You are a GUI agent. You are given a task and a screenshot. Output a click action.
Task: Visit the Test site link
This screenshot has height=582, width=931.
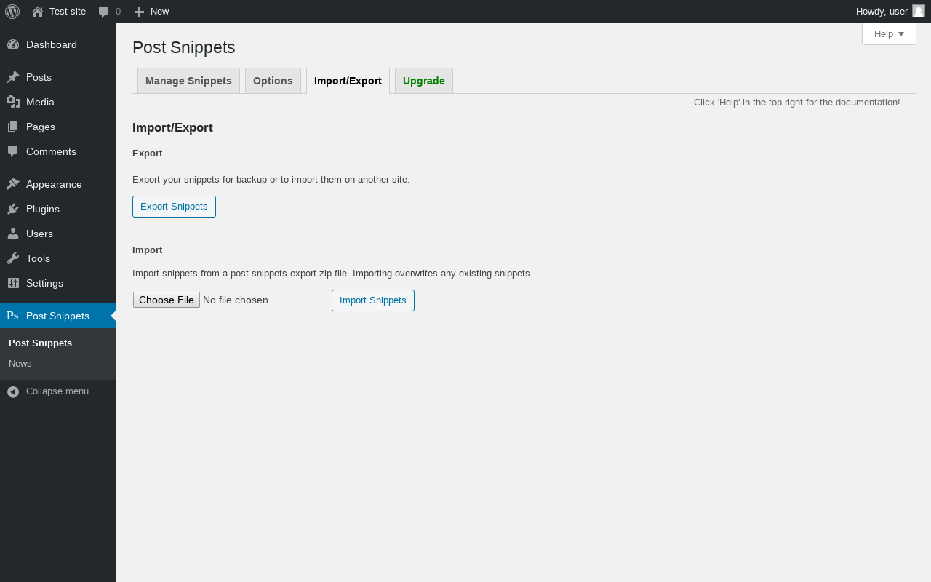click(x=68, y=12)
